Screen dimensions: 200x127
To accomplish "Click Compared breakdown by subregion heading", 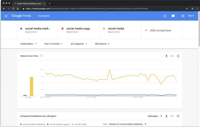I will 38,116.
